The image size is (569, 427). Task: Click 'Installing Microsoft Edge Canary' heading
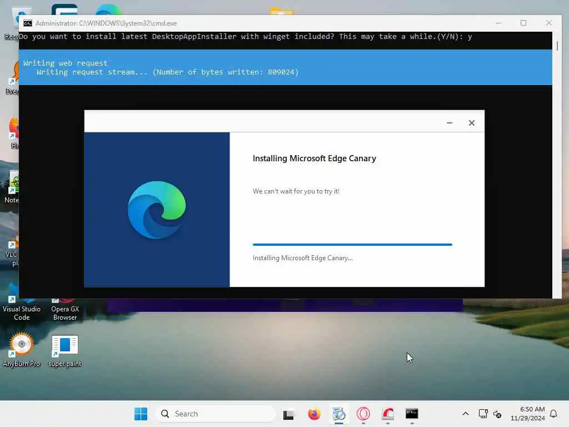(315, 158)
